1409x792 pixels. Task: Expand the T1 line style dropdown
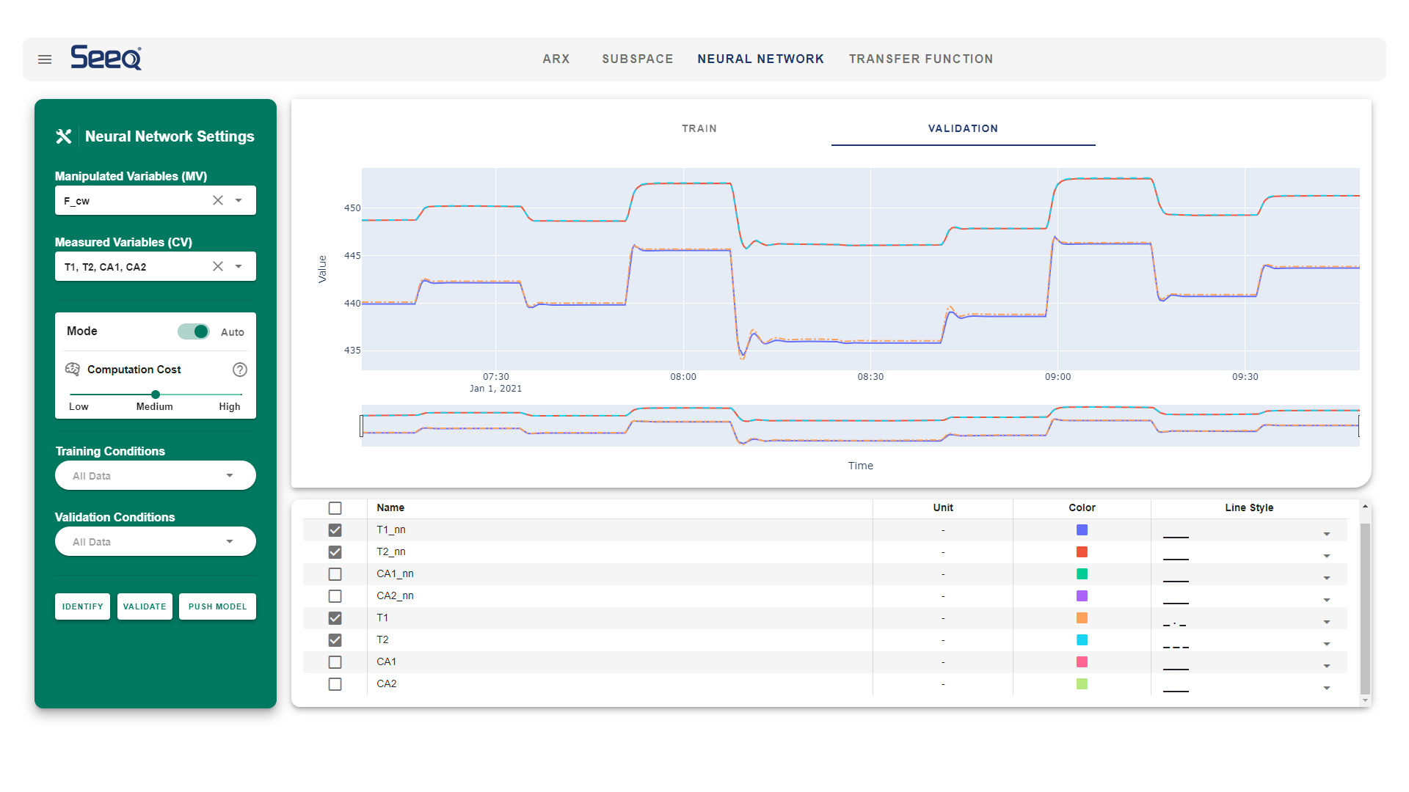pyautogui.click(x=1326, y=622)
